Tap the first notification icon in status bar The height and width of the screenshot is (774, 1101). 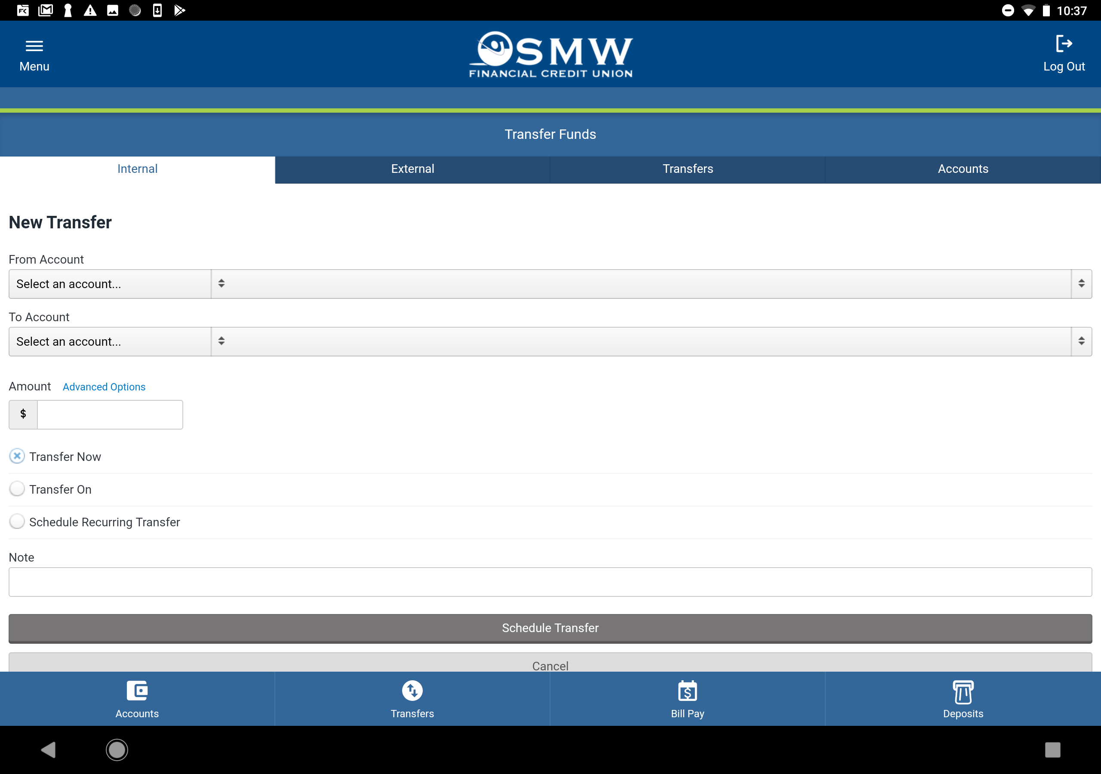(x=23, y=10)
